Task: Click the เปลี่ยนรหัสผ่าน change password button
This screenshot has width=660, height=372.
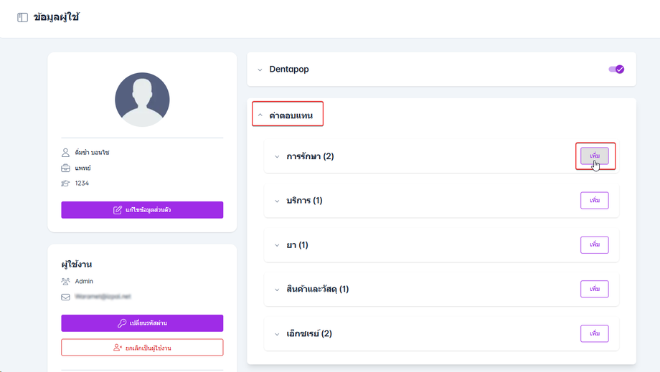Action: coord(142,323)
